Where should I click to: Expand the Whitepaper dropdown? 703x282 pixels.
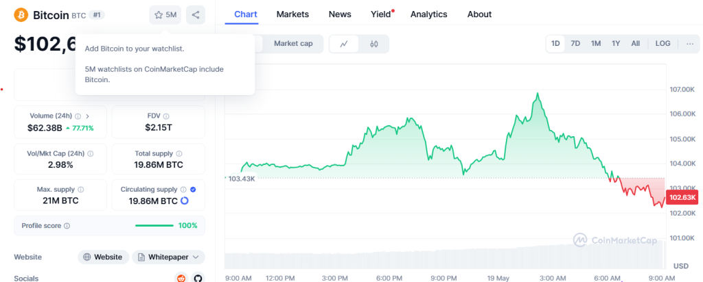coord(168,257)
